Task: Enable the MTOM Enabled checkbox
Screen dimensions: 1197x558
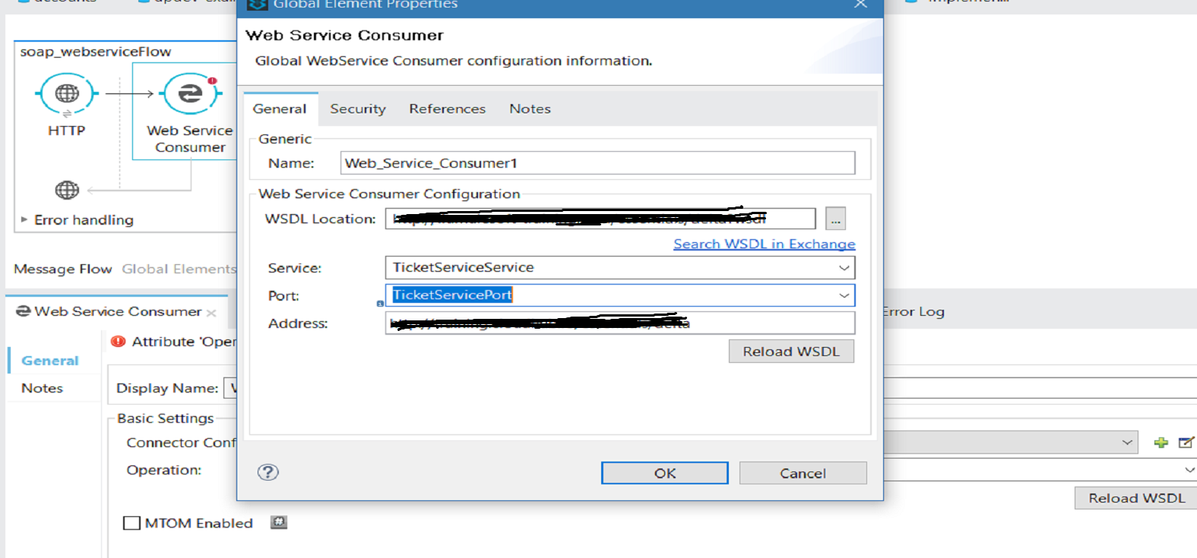Action: click(131, 523)
